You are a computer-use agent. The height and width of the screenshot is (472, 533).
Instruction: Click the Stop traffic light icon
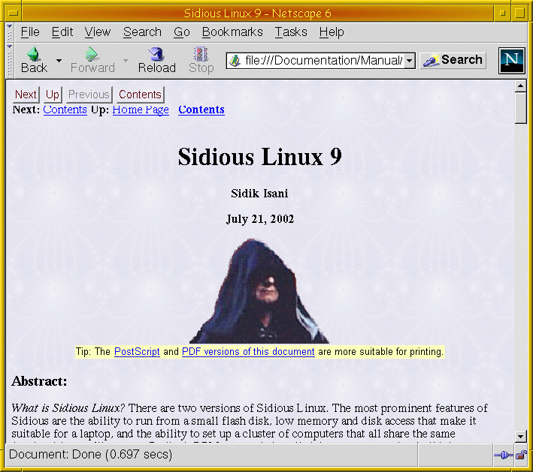(x=201, y=53)
